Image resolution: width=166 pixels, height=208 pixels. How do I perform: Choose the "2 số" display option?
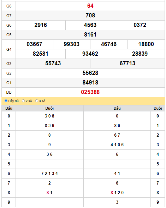coord(23,101)
